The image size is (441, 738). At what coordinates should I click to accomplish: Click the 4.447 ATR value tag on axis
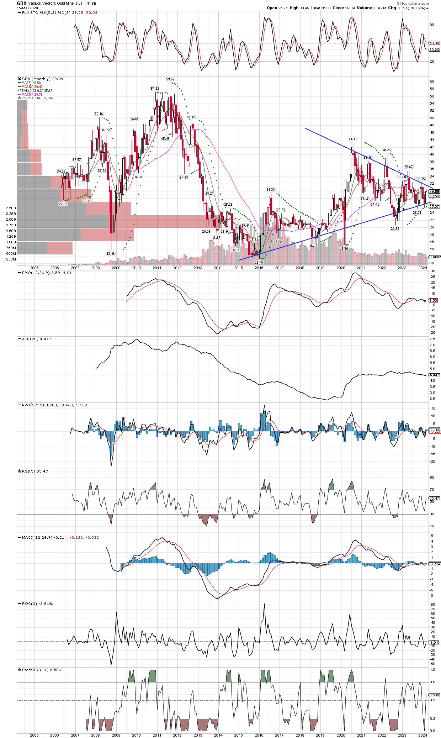(434, 375)
